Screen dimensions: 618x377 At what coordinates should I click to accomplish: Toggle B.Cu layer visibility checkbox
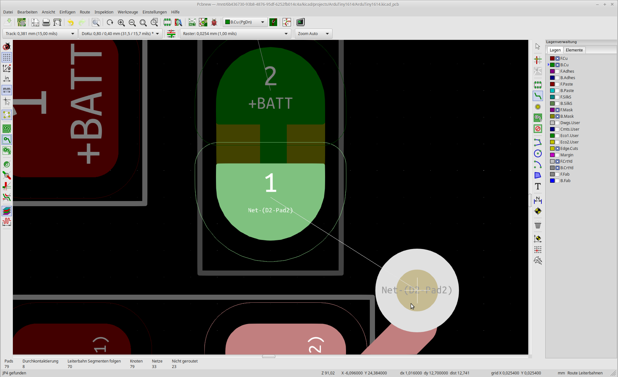pyautogui.click(x=557, y=65)
